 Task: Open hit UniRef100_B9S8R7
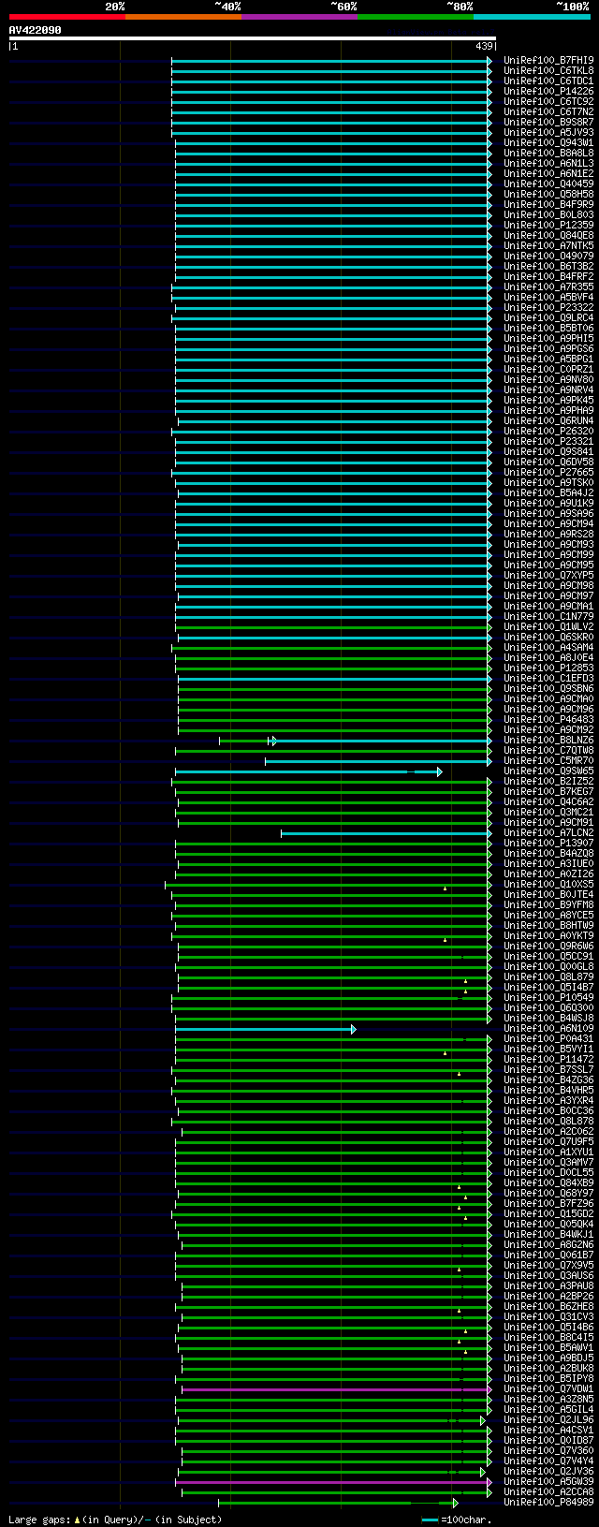click(548, 123)
